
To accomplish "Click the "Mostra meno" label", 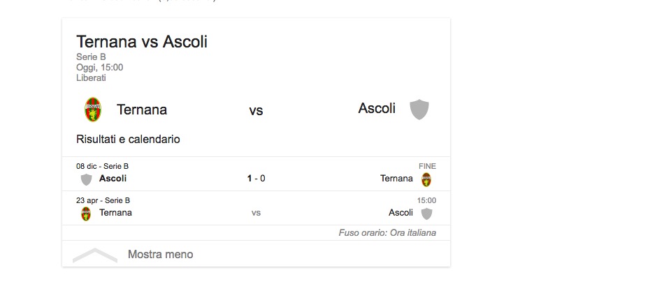I will tap(160, 255).
